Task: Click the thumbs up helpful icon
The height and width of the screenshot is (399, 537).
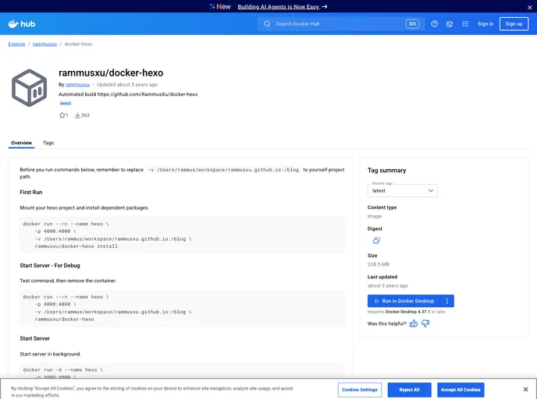Action: point(414,323)
